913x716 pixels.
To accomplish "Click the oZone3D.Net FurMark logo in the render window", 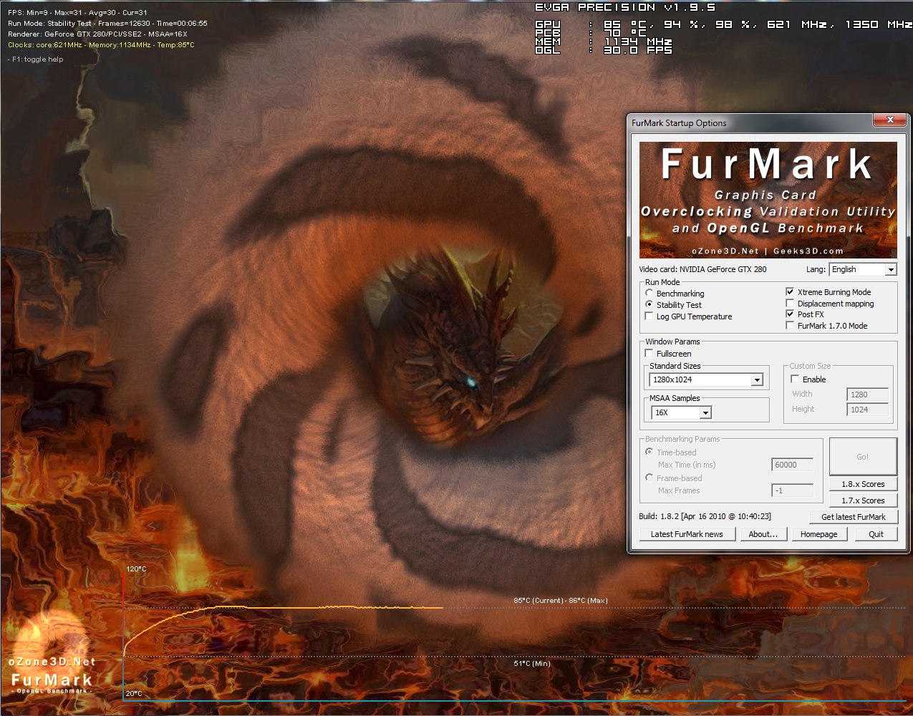I will click(52, 674).
